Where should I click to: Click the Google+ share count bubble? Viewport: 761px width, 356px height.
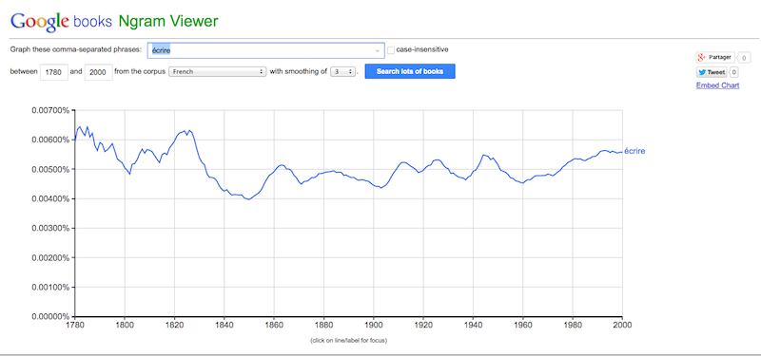743,58
